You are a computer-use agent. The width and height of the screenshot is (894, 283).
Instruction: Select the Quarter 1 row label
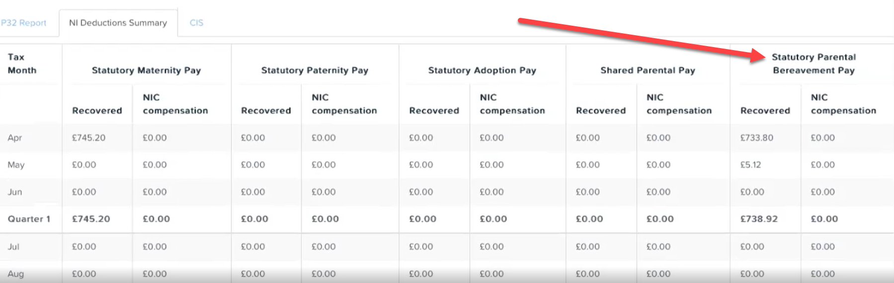pos(29,219)
